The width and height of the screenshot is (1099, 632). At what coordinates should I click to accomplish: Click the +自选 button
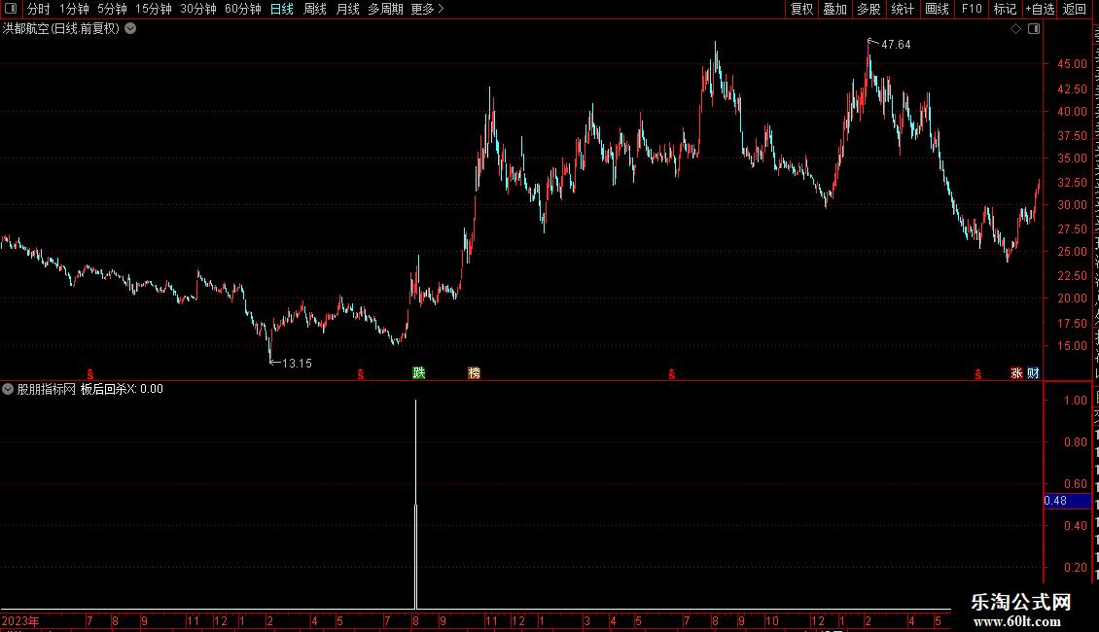[x=1040, y=9]
